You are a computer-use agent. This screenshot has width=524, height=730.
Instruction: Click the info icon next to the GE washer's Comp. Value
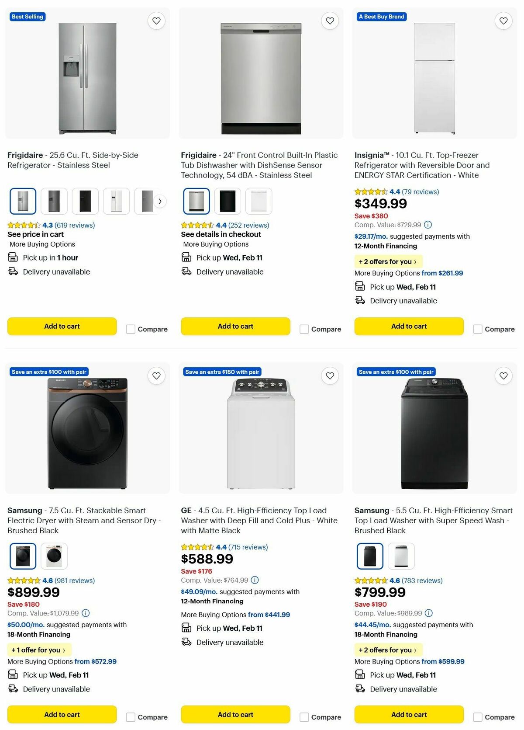[x=255, y=580]
